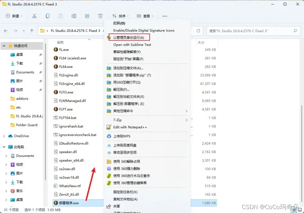Image resolution: width=304 pixels, height=213 pixels.
Task: Go back with the left arrow
Action: [6, 31]
